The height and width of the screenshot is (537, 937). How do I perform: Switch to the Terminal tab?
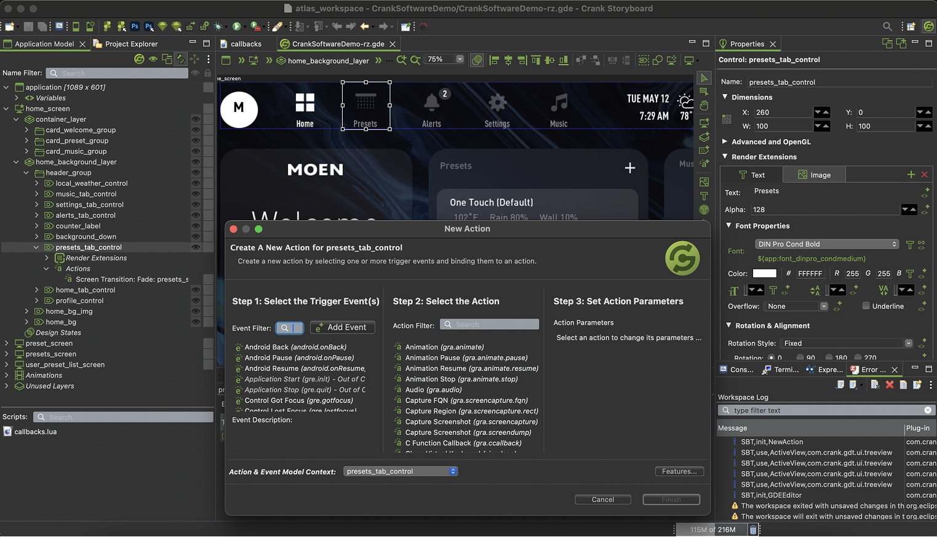pyautogui.click(x=780, y=370)
